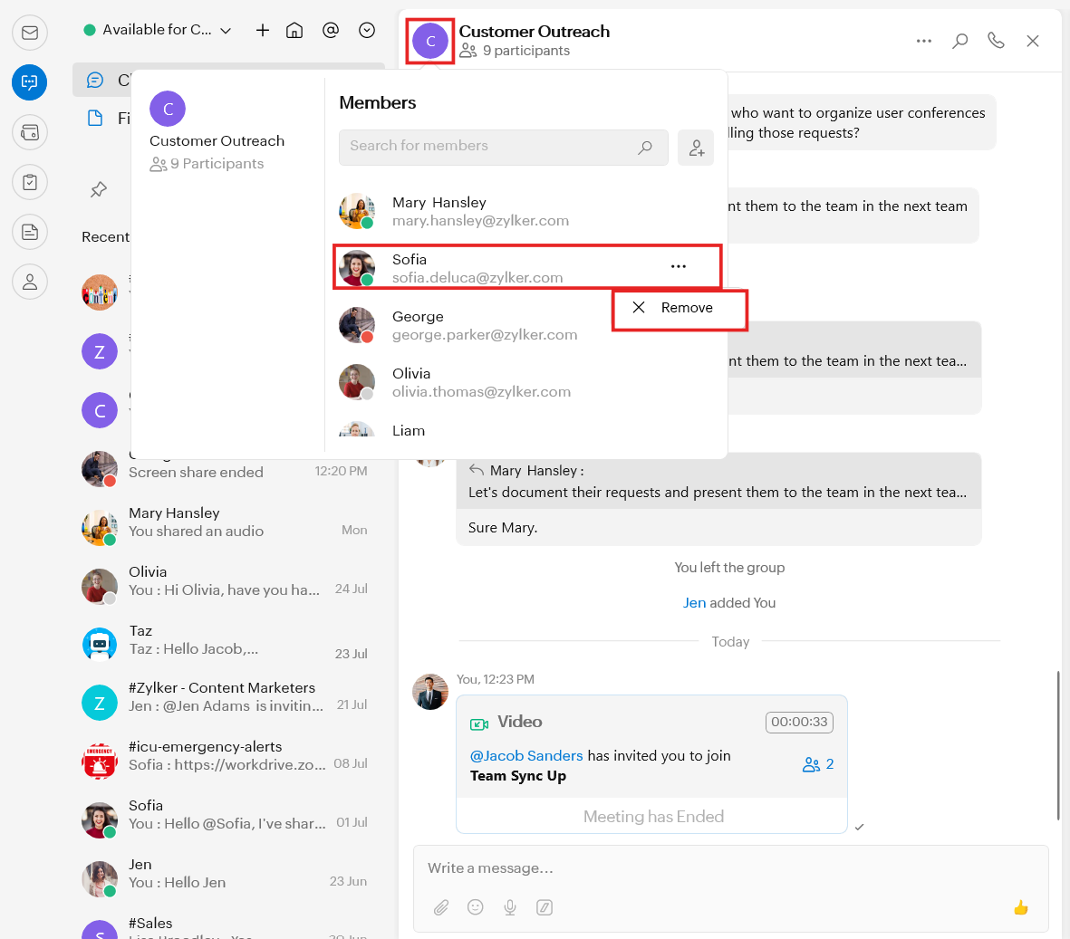1070x939 pixels.
Task: Click the slash command icon in composer
Action: point(545,907)
